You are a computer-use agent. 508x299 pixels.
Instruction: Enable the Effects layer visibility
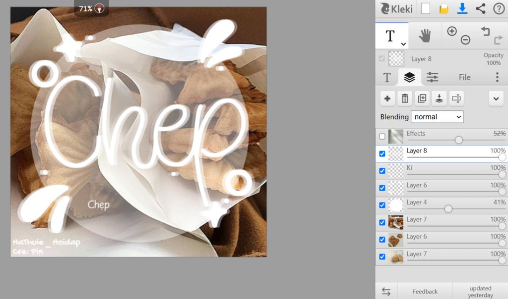[x=382, y=137]
